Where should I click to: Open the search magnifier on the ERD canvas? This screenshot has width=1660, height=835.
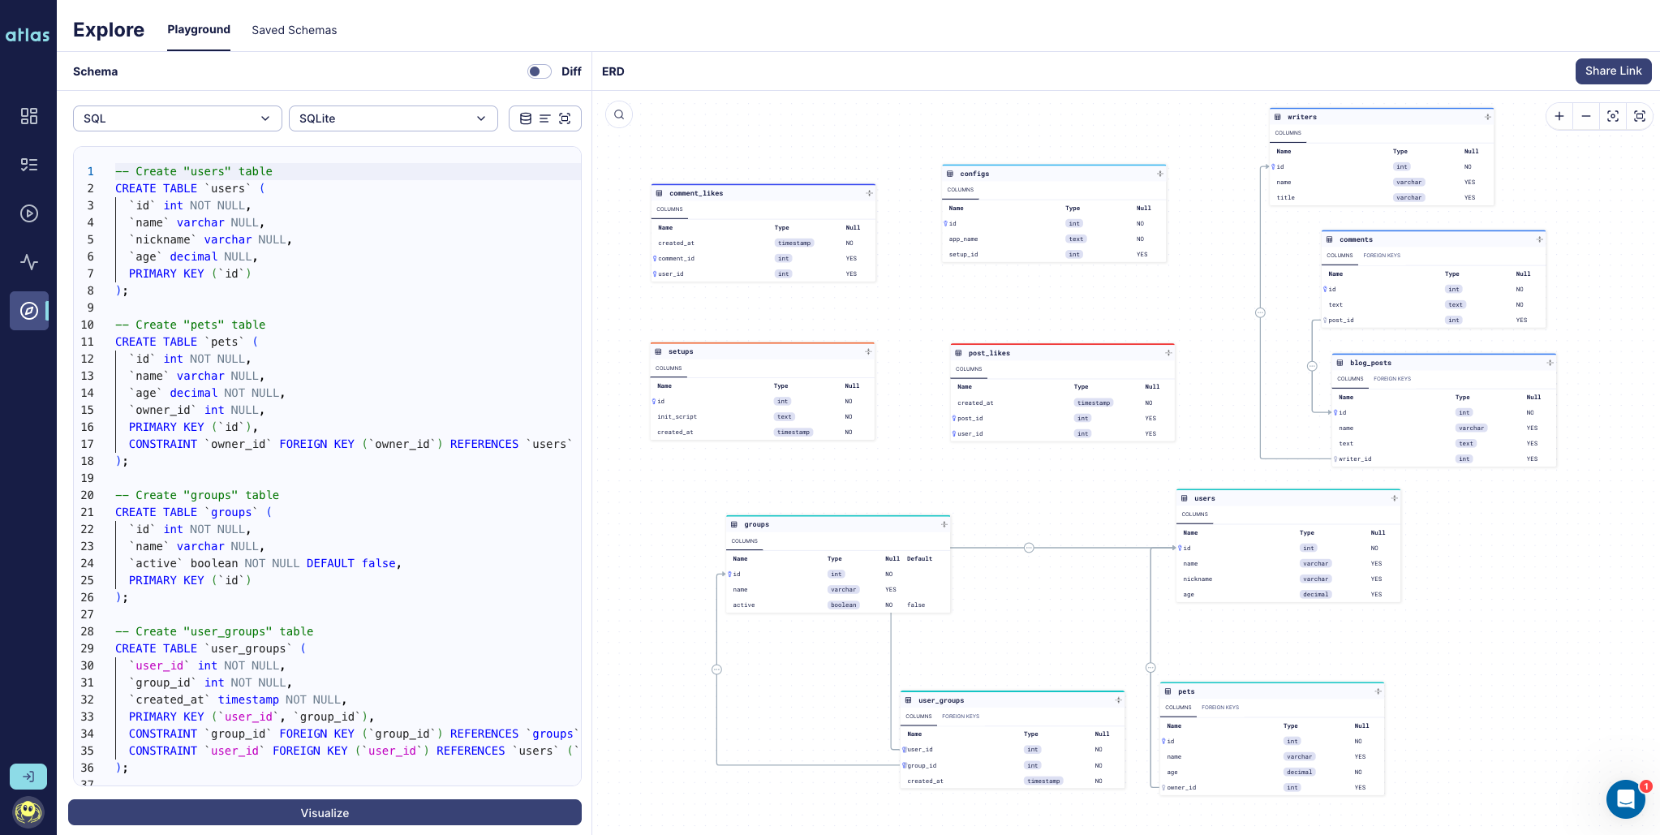619,114
